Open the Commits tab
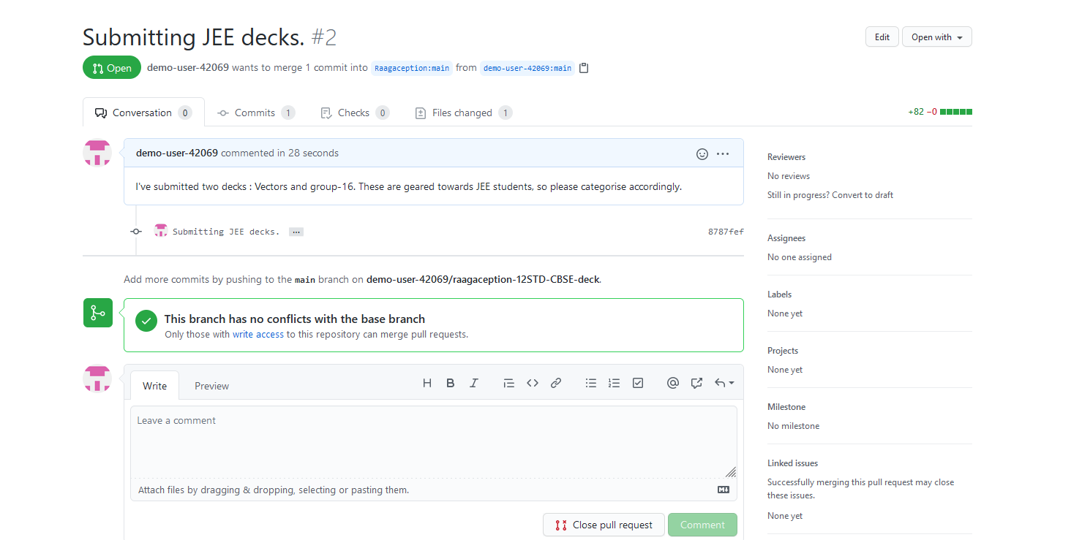 (x=256, y=113)
